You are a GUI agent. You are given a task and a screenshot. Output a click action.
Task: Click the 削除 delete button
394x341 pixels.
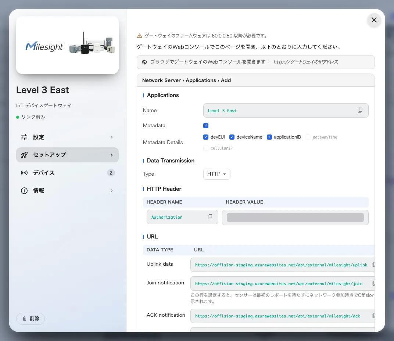pyautogui.click(x=31, y=319)
